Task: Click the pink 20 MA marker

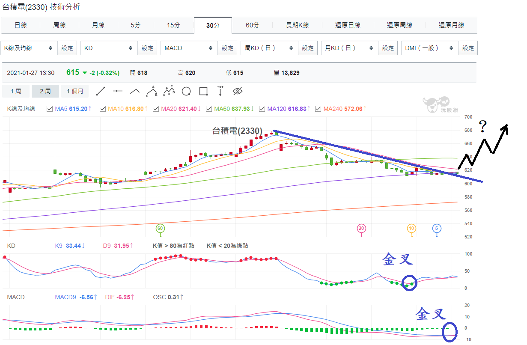Action: 361,228
